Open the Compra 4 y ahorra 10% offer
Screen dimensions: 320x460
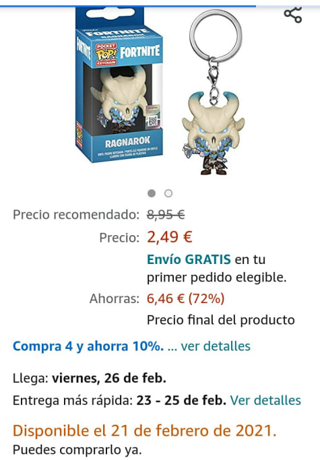[88, 346]
